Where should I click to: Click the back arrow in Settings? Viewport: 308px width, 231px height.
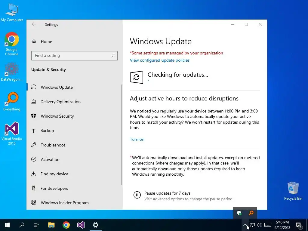(x=34, y=24)
